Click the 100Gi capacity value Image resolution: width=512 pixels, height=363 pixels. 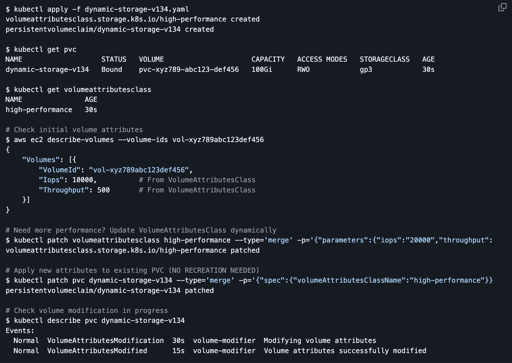coord(262,70)
